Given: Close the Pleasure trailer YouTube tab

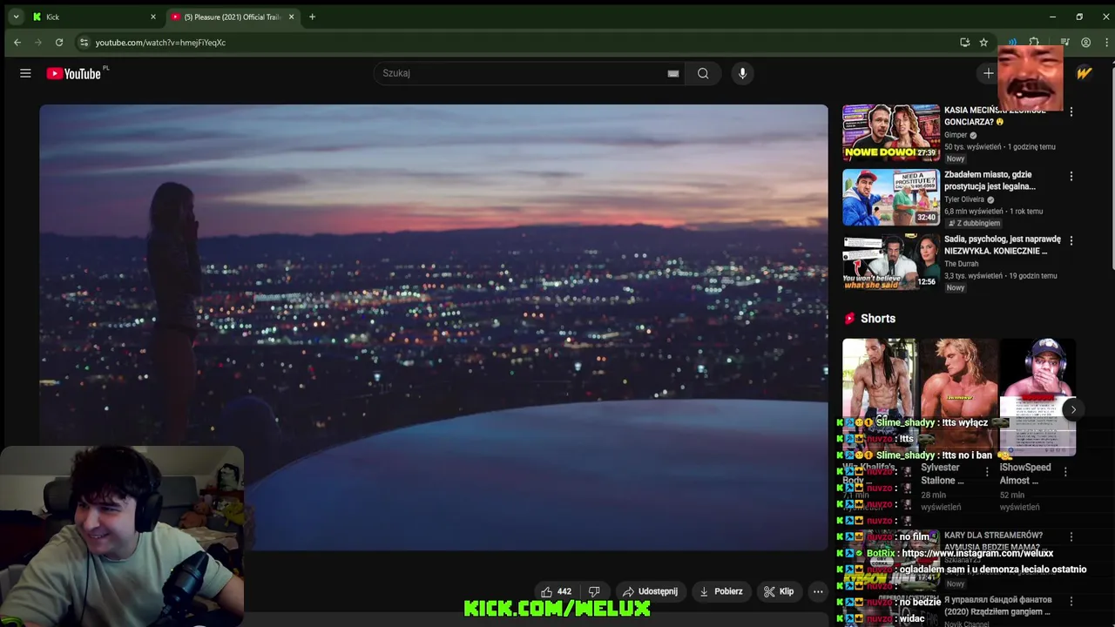Looking at the screenshot, I should [291, 17].
